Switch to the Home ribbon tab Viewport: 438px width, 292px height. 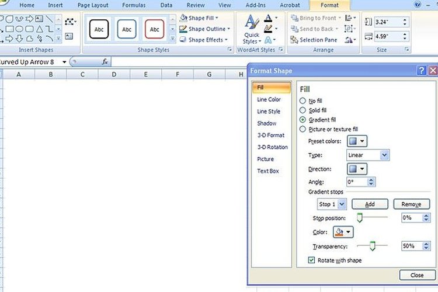tap(27, 5)
